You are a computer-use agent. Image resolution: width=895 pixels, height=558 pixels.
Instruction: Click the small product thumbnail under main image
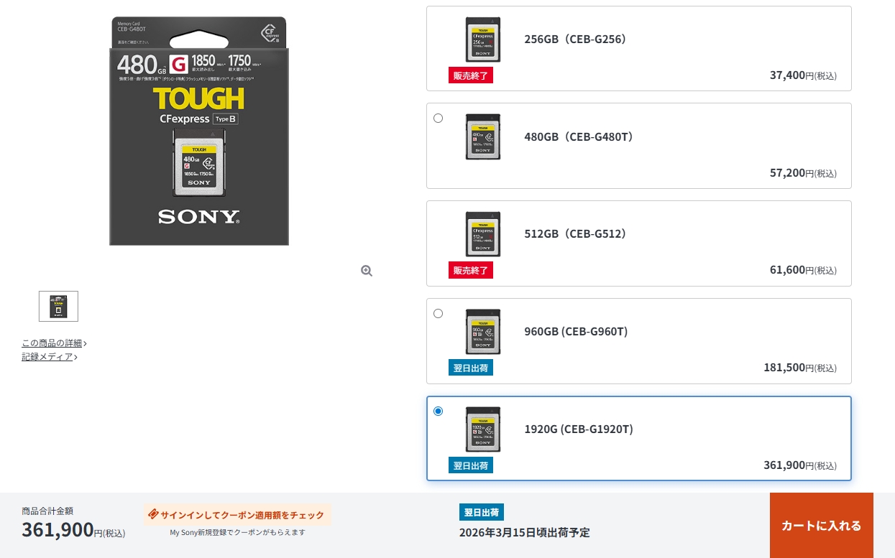(x=58, y=306)
